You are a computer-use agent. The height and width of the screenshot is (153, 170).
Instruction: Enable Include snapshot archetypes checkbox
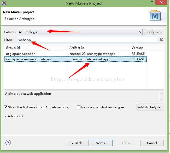pyautogui.click(x=79, y=107)
